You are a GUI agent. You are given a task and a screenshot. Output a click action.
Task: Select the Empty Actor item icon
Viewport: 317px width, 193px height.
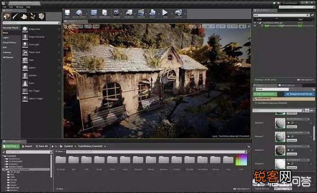point(25,29)
